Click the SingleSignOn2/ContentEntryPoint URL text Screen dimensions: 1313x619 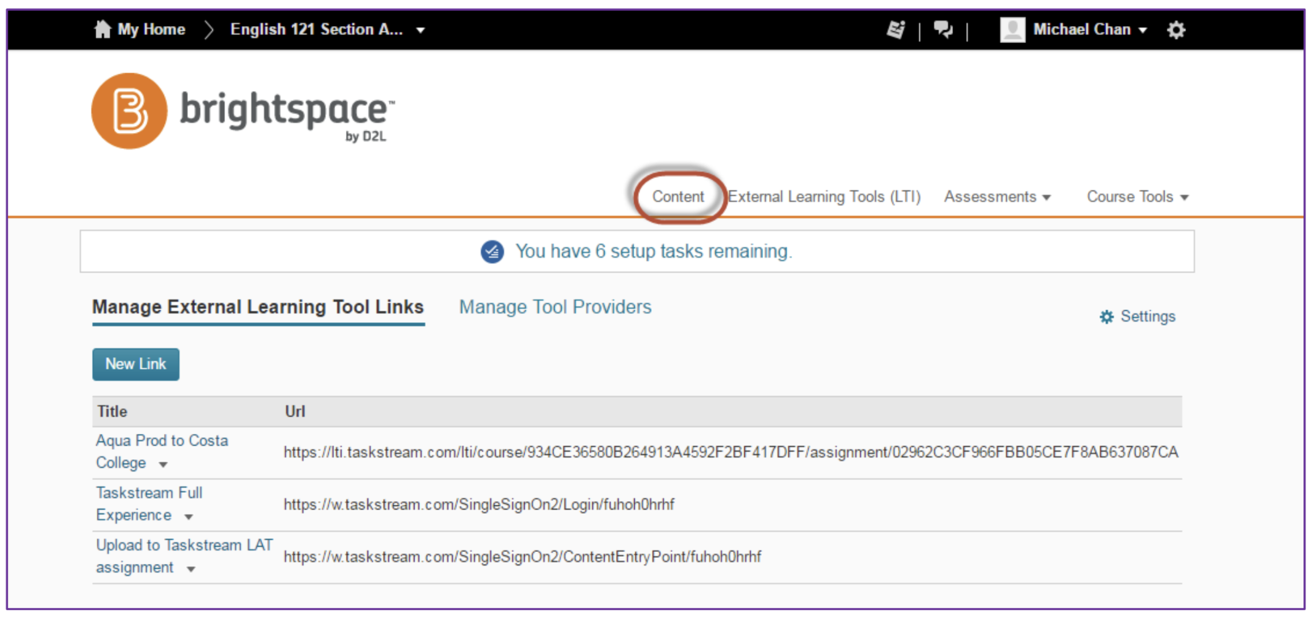coord(522,556)
